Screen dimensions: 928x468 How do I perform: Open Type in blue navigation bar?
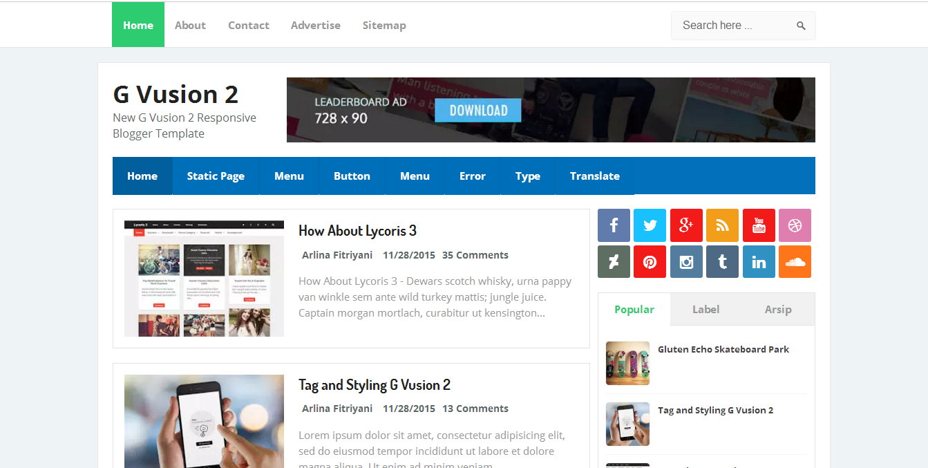pos(528,176)
